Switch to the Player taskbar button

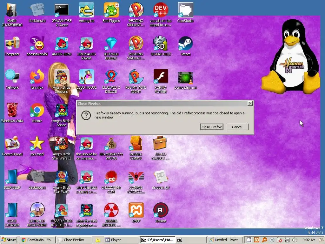coord(121,240)
